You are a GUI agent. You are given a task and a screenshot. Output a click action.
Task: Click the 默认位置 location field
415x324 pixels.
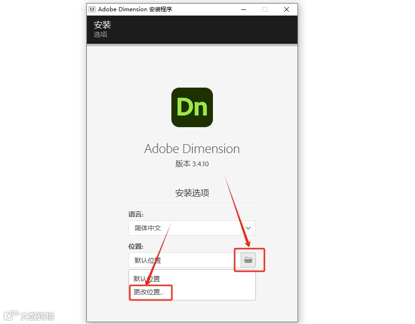coord(185,260)
